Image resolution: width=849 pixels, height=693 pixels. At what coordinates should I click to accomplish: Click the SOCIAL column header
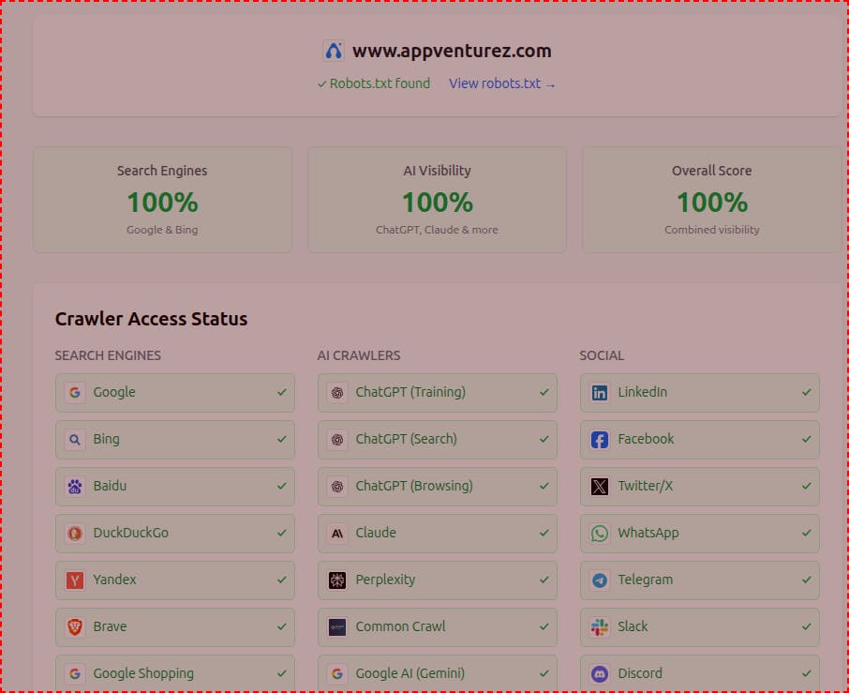pos(602,355)
